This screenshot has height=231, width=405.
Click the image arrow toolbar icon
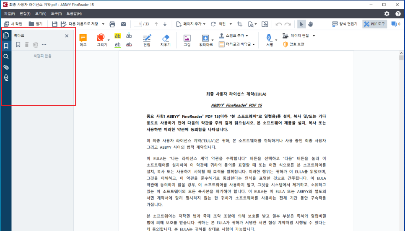[265, 24]
